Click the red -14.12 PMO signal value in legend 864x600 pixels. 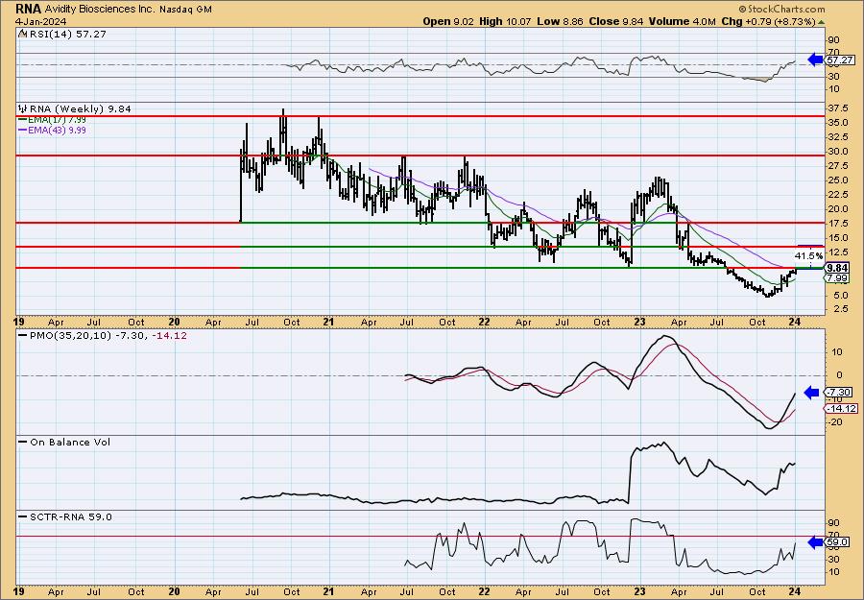(172, 335)
